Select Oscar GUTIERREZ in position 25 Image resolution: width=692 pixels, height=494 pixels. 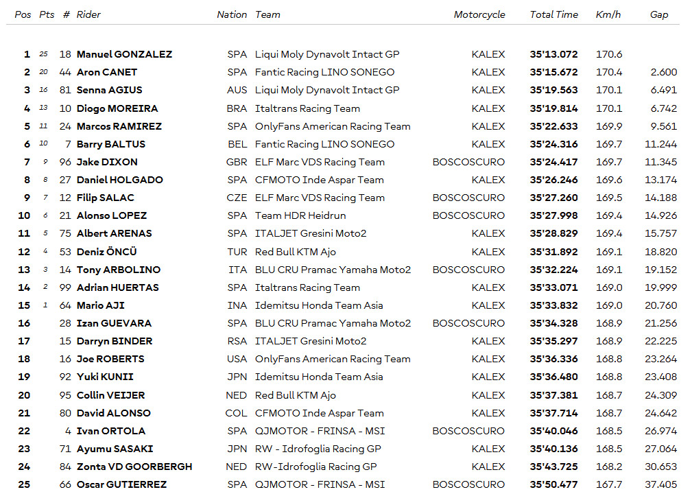click(122, 484)
